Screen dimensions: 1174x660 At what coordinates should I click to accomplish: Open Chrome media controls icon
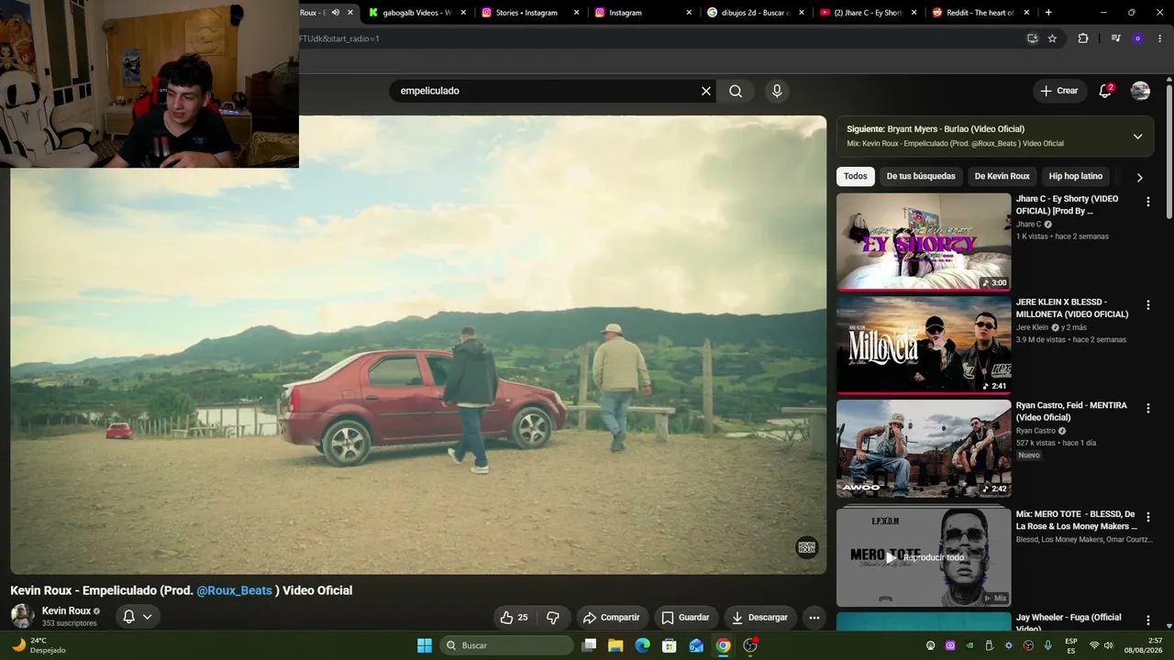[x=1115, y=38]
